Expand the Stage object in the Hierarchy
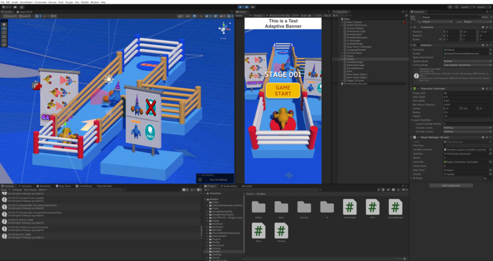The height and width of the screenshot is (261, 493). [342, 56]
